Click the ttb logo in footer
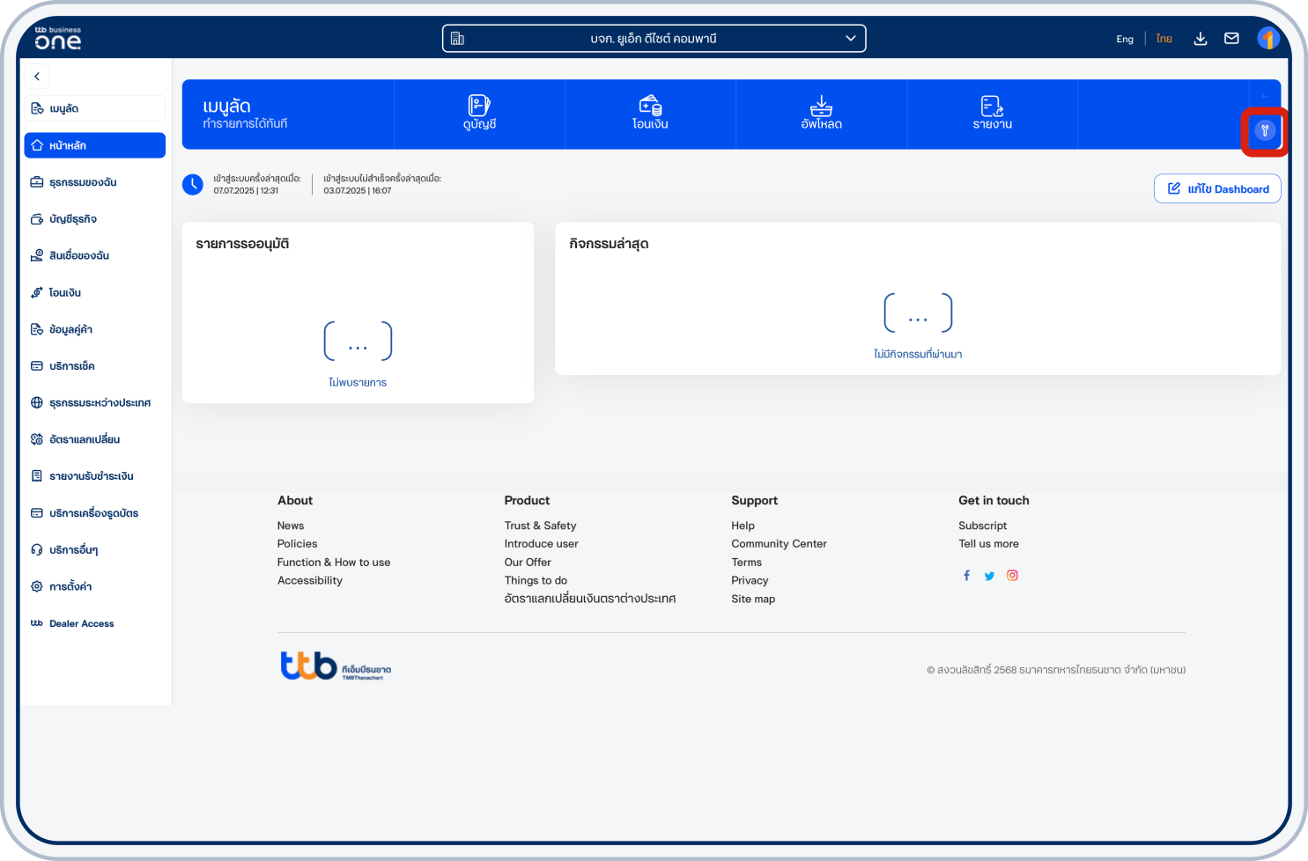Screen dimensions: 1308x861 point(309,666)
